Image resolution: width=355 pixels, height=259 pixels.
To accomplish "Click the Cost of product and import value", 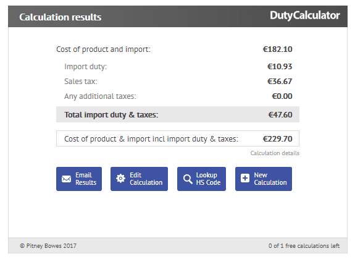I will pos(277,49).
